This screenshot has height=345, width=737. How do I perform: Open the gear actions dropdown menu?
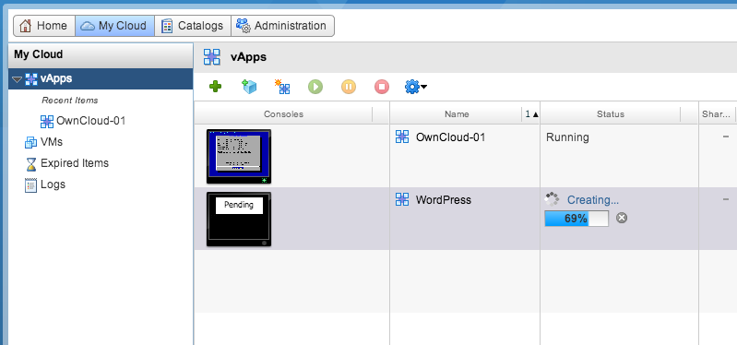(x=415, y=87)
